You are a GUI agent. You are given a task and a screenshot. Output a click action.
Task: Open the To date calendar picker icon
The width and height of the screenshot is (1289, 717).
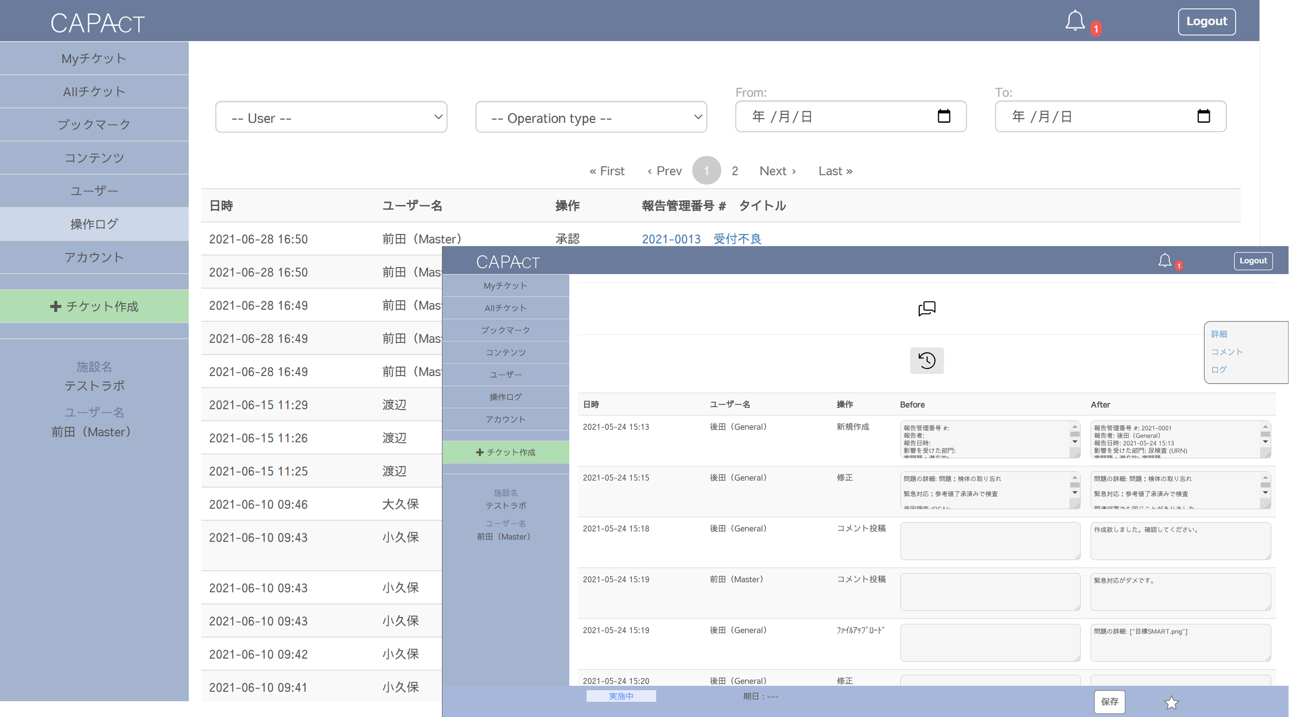[1203, 116]
